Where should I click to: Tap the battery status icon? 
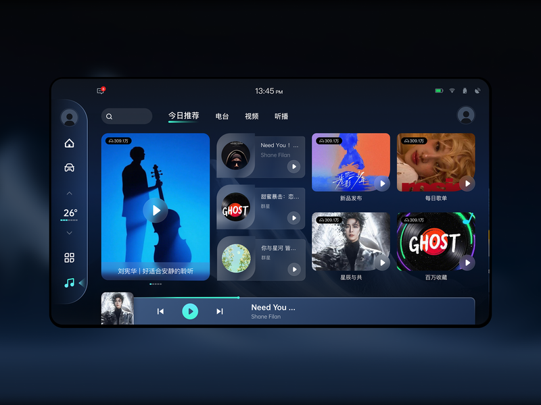(x=439, y=90)
